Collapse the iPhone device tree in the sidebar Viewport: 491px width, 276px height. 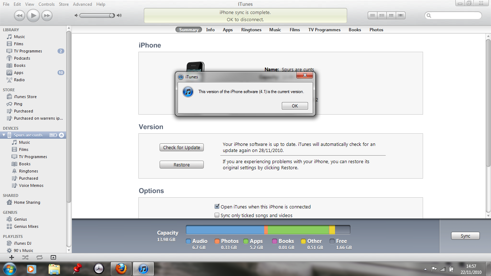click(4, 135)
